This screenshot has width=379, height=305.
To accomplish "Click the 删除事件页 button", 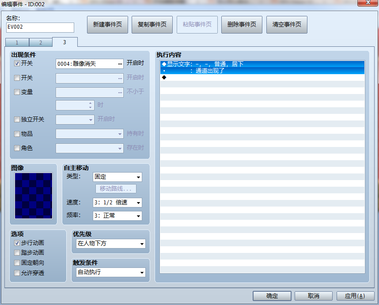I will coord(242,25).
